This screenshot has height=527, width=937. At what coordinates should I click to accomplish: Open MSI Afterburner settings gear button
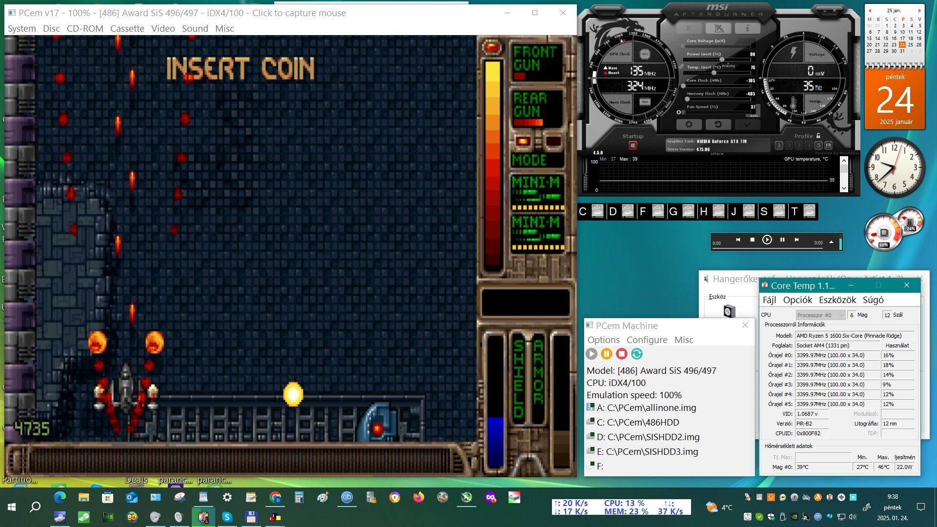click(689, 124)
